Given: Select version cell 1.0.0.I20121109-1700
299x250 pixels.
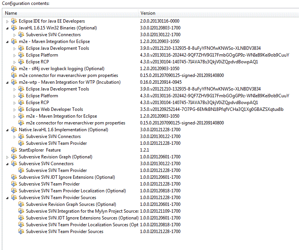Looking at the screenshot, I should click(160, 211).
